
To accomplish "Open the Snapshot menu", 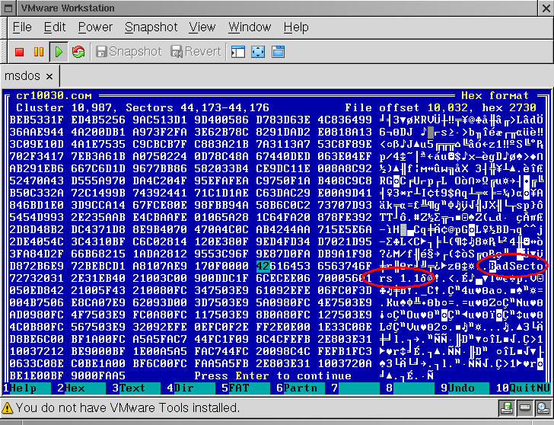I will pos(151,27).
